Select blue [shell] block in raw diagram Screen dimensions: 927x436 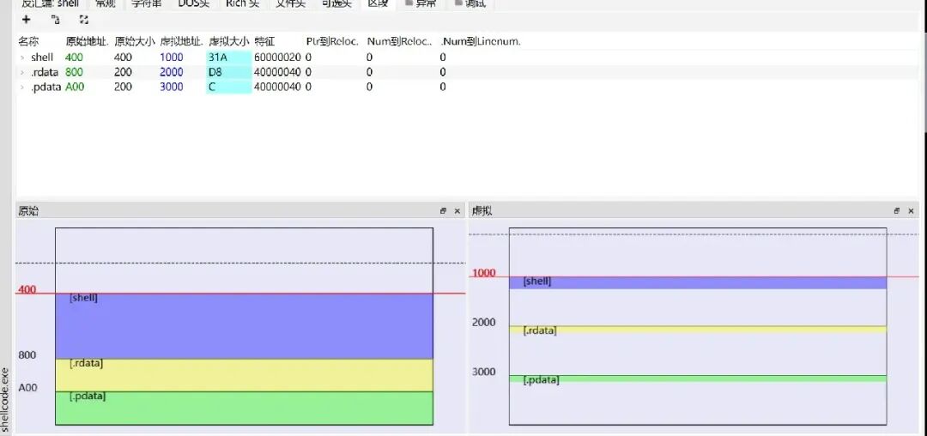pos(244,326)
